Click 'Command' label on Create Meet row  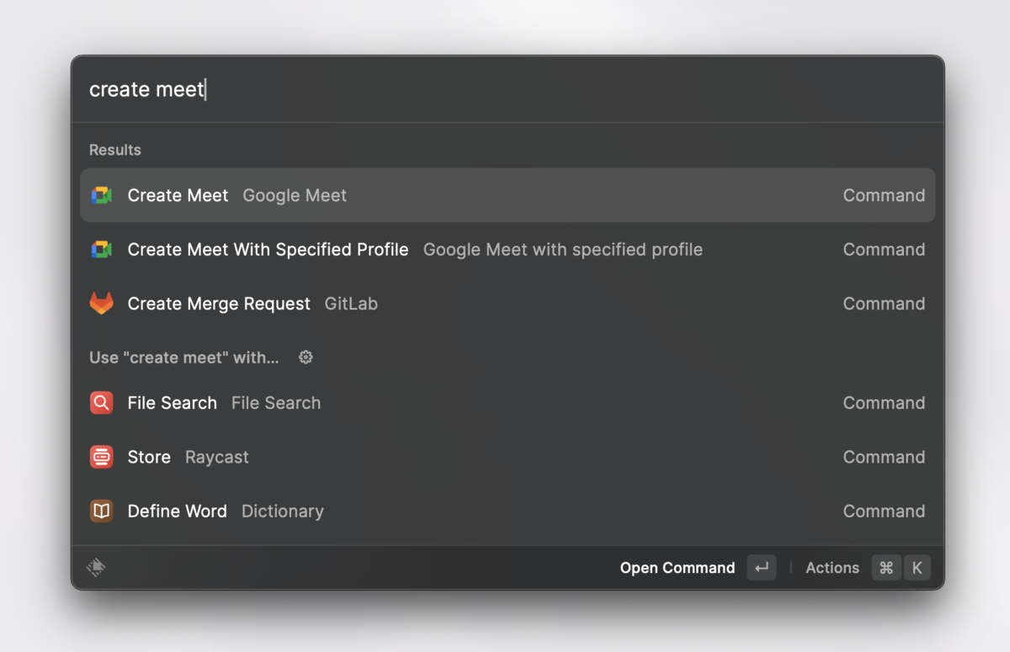[884, 195]
